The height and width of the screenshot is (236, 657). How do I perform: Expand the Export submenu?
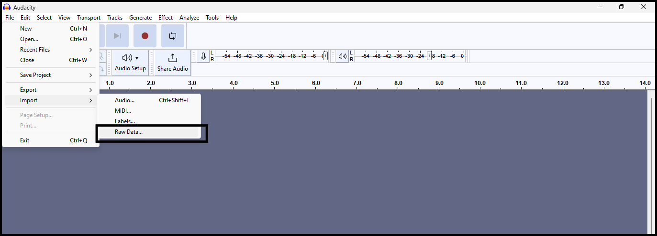51,90
